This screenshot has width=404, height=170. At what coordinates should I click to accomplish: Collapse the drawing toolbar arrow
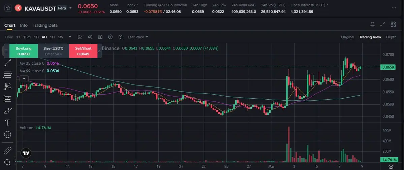(x=15, y=161)
